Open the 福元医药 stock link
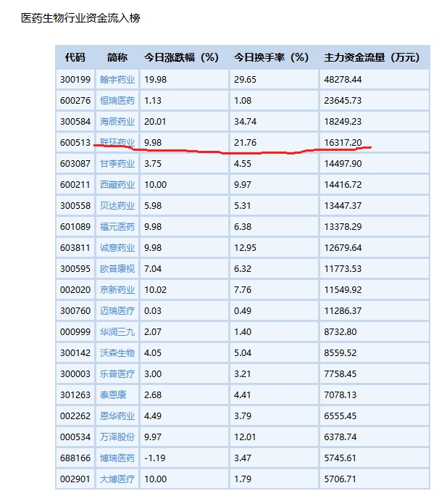 [117, 227]
